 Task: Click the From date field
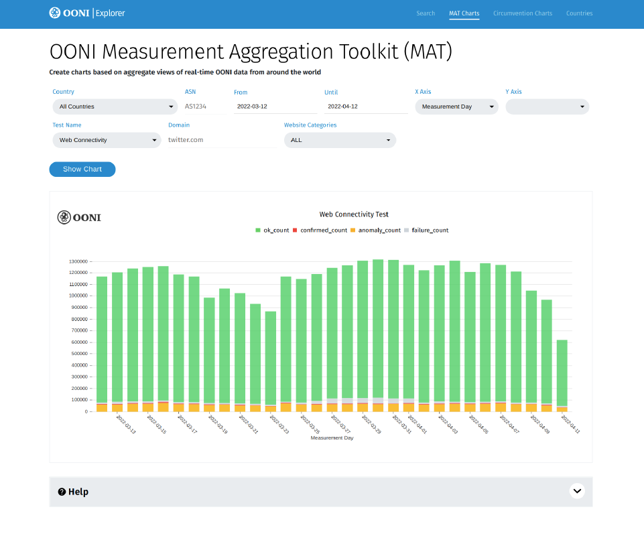pos(275,107)
